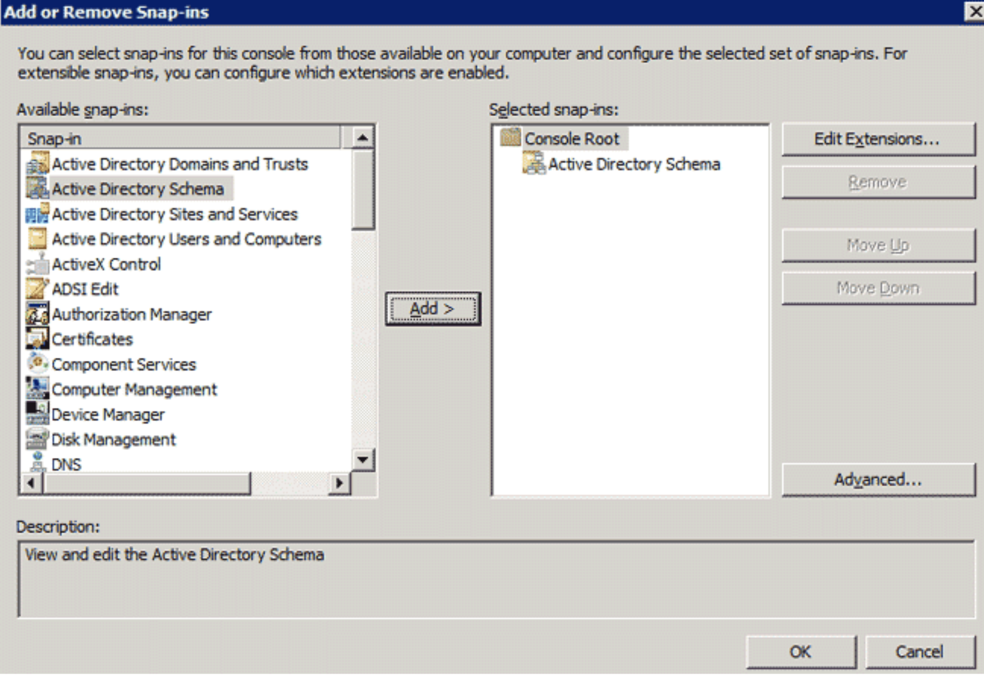
Task: Select "Active Directory Schema" in the available snap-ins list
Action: pos(138,189)
